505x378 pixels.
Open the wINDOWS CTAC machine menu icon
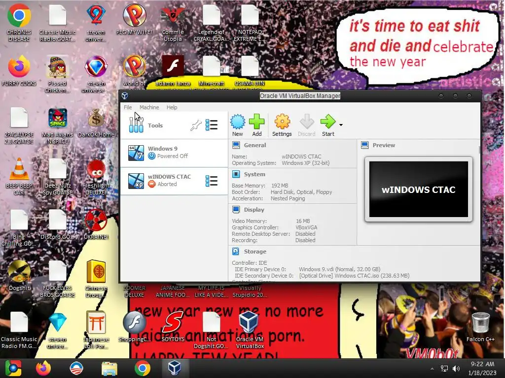[212, 181]
